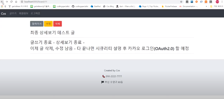
Task: Open the blue square extension icon
Action: (x=192, y=2)
